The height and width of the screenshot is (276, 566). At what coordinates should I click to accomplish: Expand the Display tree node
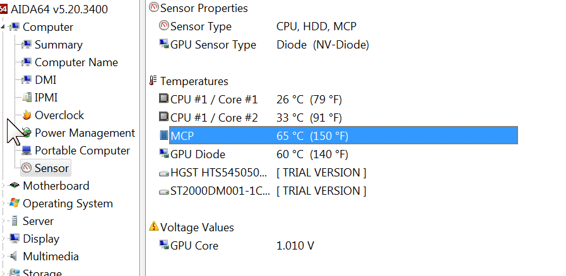click(4, 239)
